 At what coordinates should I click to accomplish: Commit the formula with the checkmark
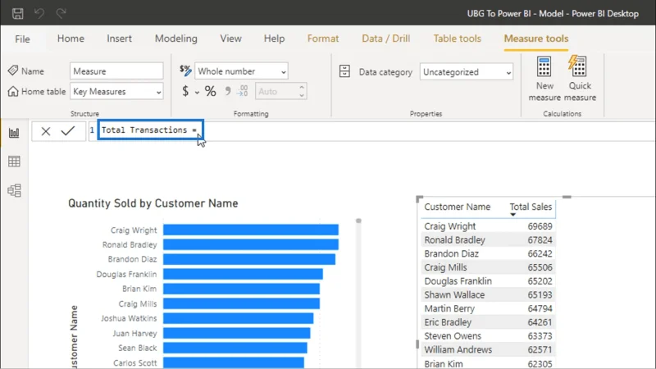[68, 131]
